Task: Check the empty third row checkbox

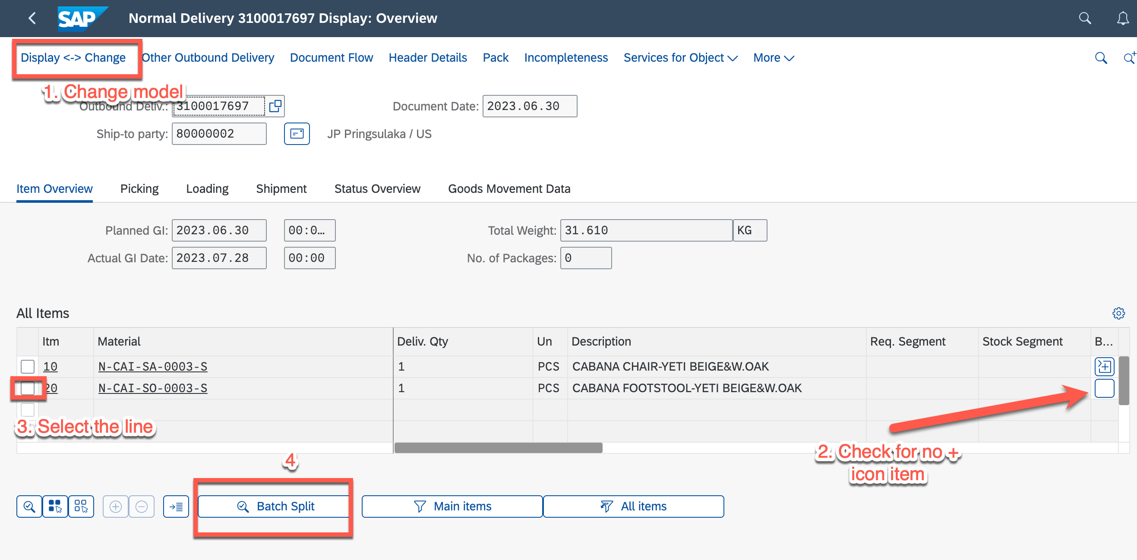Action: pyautogui.click(x=27, y=409)
